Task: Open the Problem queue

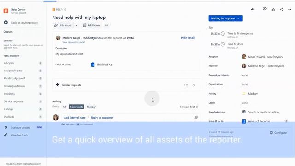Action: tap(23, 117)
